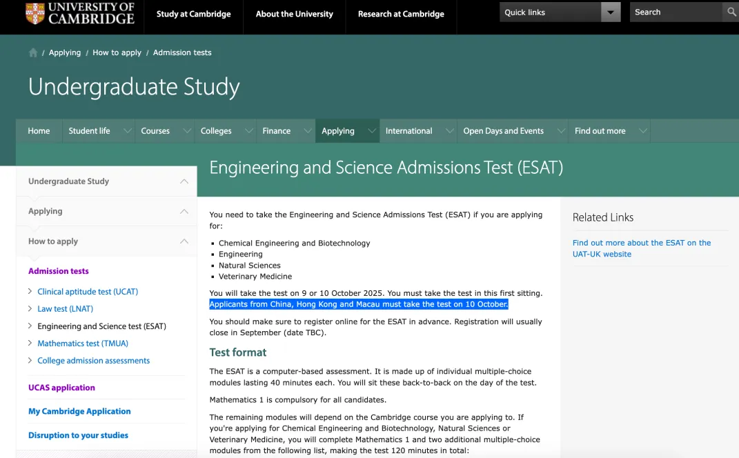739x458 pixels.
Task: Click arrow beside Clinical aptitude test
Action: point(30,291)
